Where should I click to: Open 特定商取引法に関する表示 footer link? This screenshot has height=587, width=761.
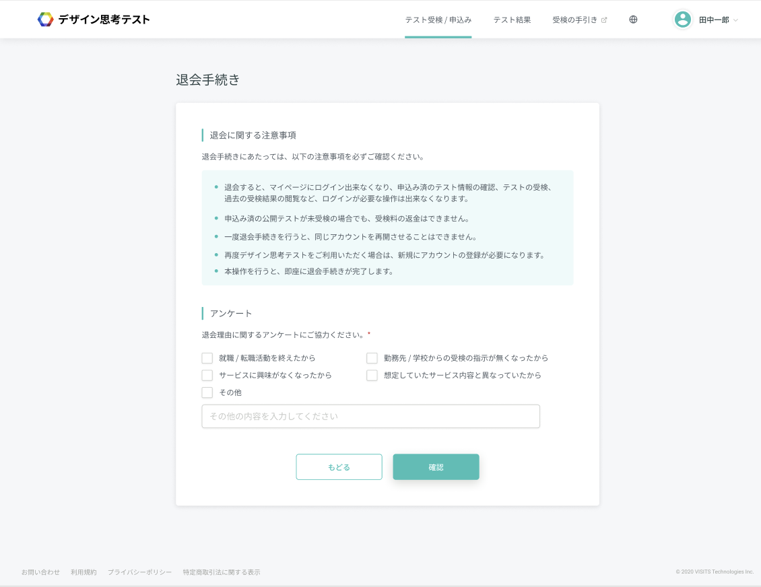point(222,572)
